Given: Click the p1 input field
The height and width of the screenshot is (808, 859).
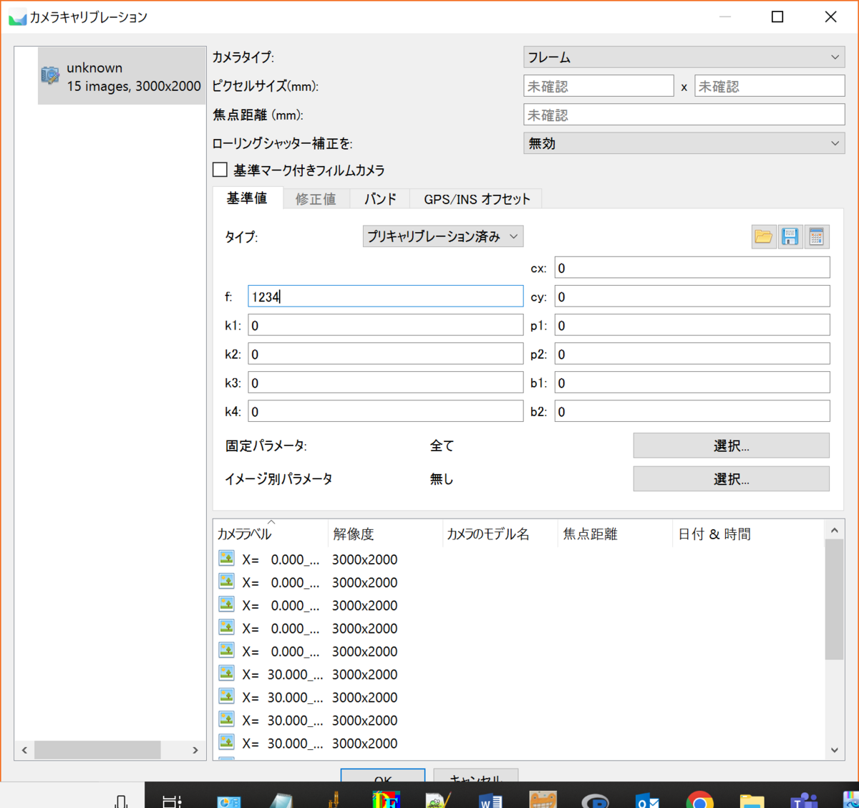Looking at the screenshot, I should 692,325.
